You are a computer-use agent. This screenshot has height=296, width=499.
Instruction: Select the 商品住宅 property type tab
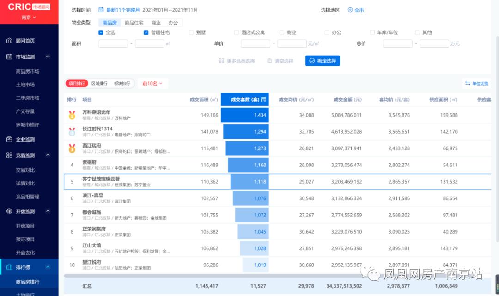pos(134,23)
